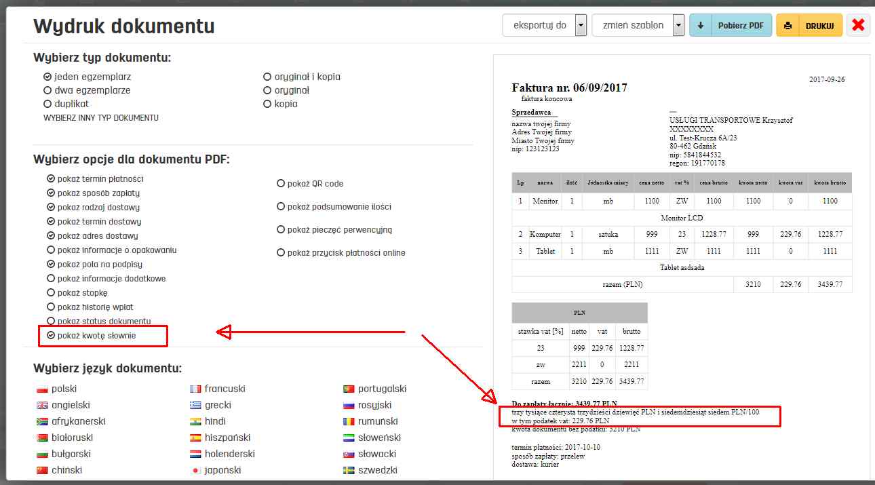The width and height of the screenshot is (875, 485).
Task: Pick the Spanish flag icon
Action: pyautogui.click(x=195, y=437)
